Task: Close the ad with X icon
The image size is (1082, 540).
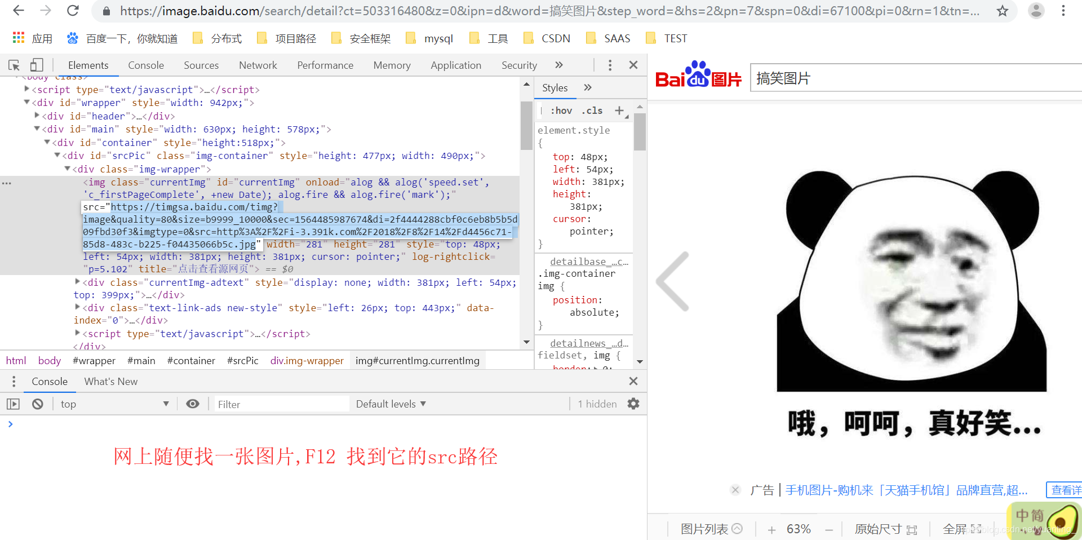Action: [735, 490]
